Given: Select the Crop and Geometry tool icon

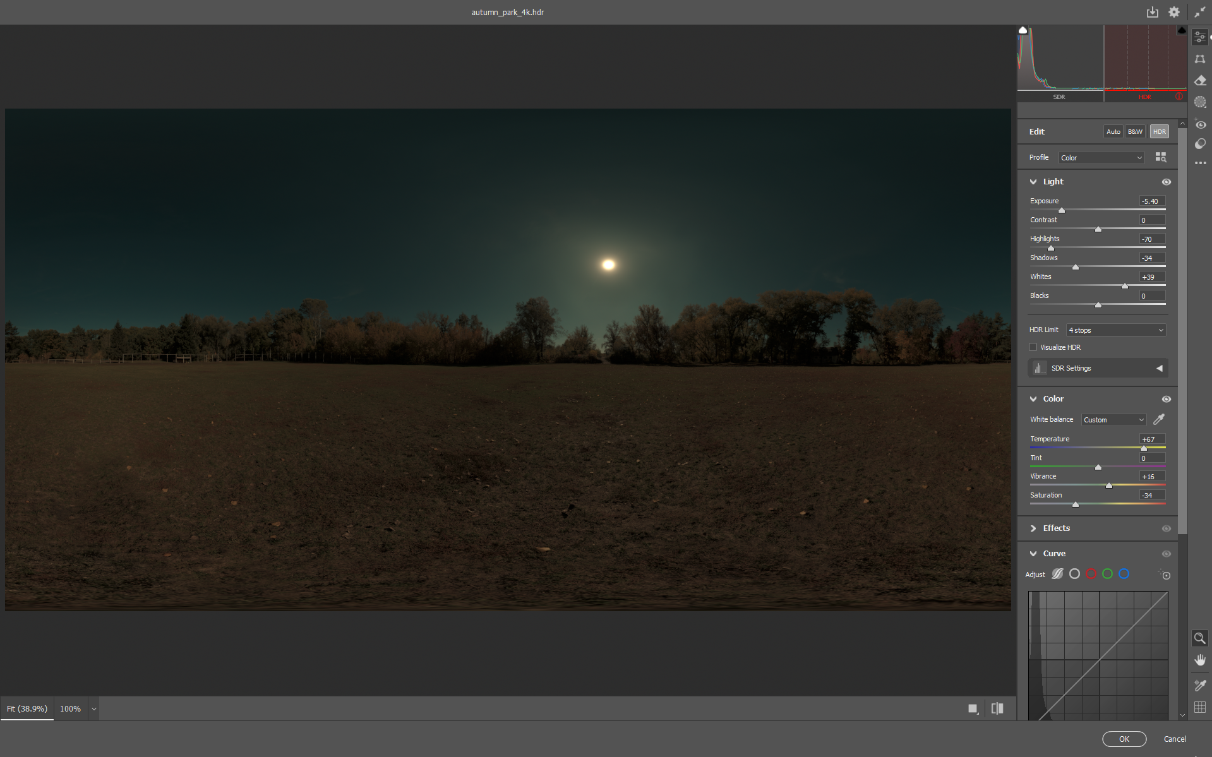Looking at the screenshot, I should coord(1200,59).
